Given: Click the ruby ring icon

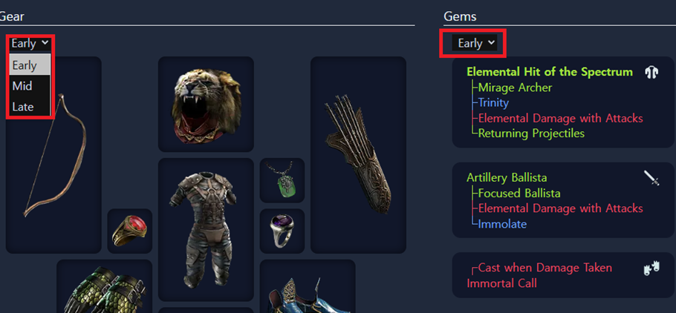Looking at the screenshot, I should click(x=130, y=231).
